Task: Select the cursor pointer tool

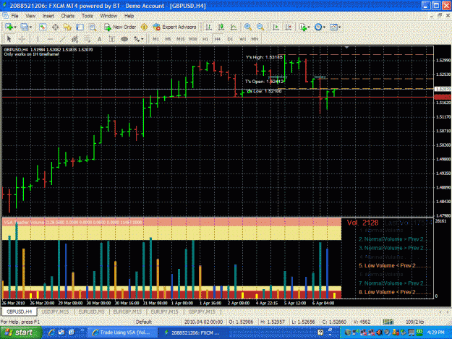Action: (x=9, y=39)
